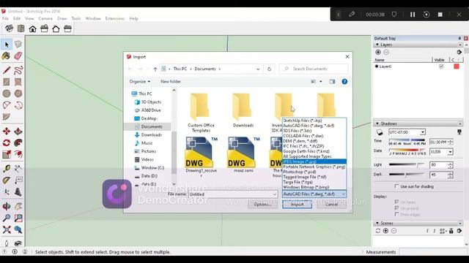
Task: Open the Draw menu
Action: click(62, 18)
